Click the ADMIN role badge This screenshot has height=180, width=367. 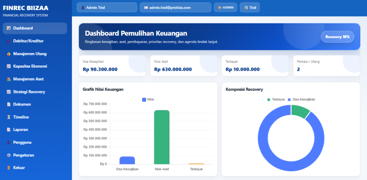tap(225, 7)
